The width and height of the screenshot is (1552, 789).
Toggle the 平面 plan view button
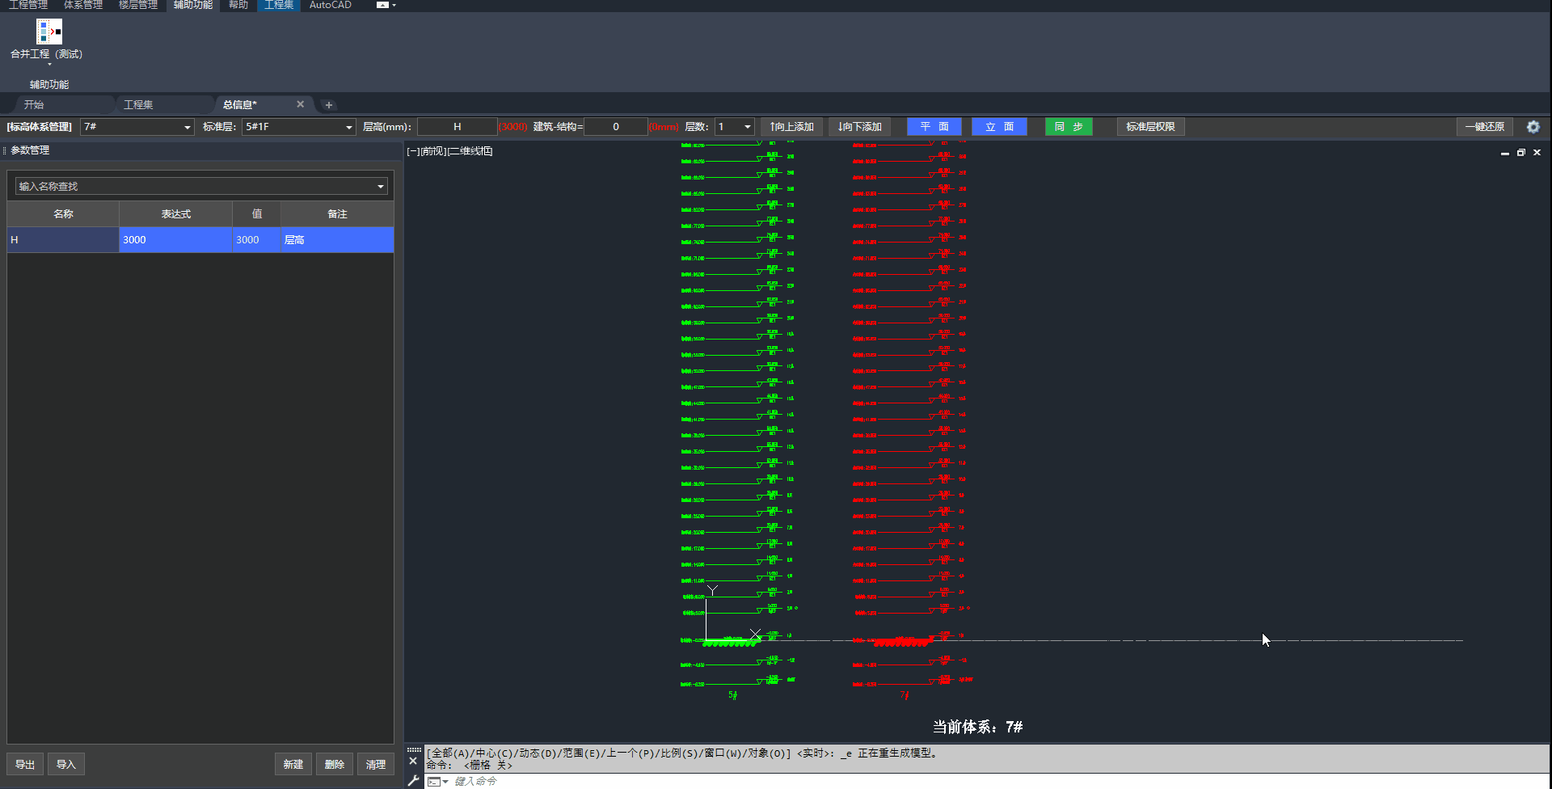click(x=934, y=127)
